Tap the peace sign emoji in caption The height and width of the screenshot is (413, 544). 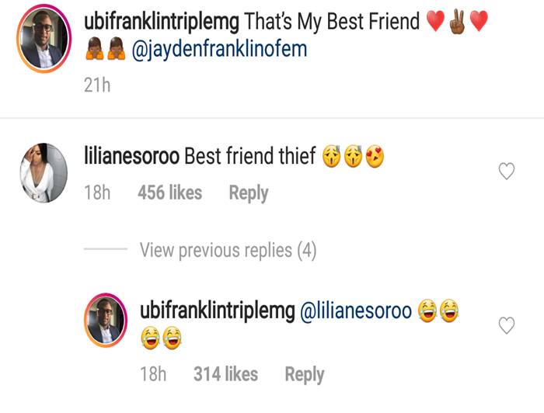point(457,22)
